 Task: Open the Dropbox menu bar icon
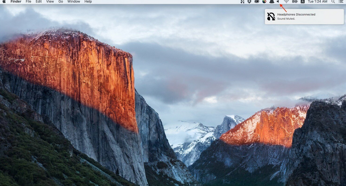[249, 1]
